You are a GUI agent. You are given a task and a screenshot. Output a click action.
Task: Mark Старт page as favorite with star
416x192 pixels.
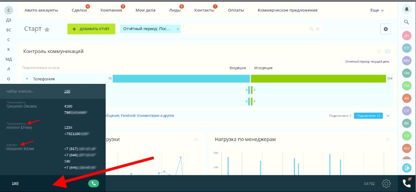pos(47,29)
